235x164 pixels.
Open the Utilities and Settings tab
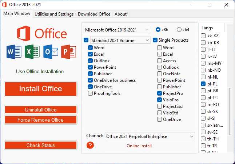coord(54,14)
